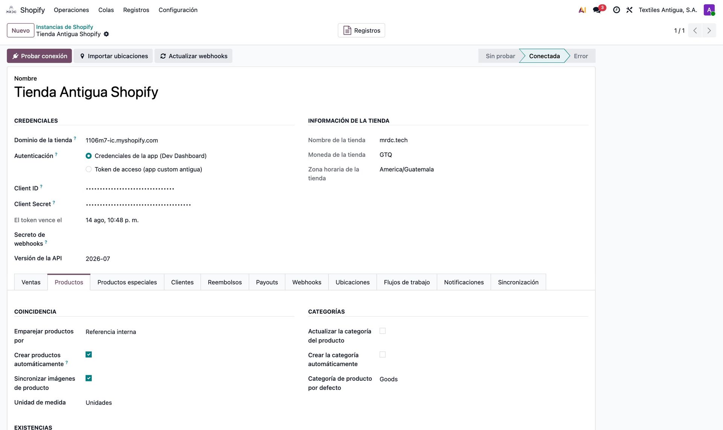Switch to the Clientes tab

click(182, 282)
